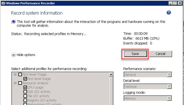This screenshot has height=105, width=184.
Task: Uncheck the First level triage profile
Action: [25, 79]
